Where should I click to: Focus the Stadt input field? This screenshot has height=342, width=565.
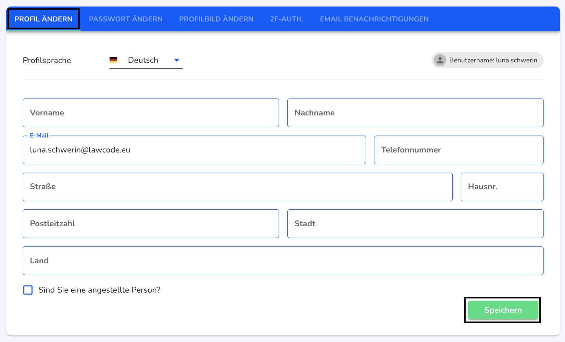[415, 224]
